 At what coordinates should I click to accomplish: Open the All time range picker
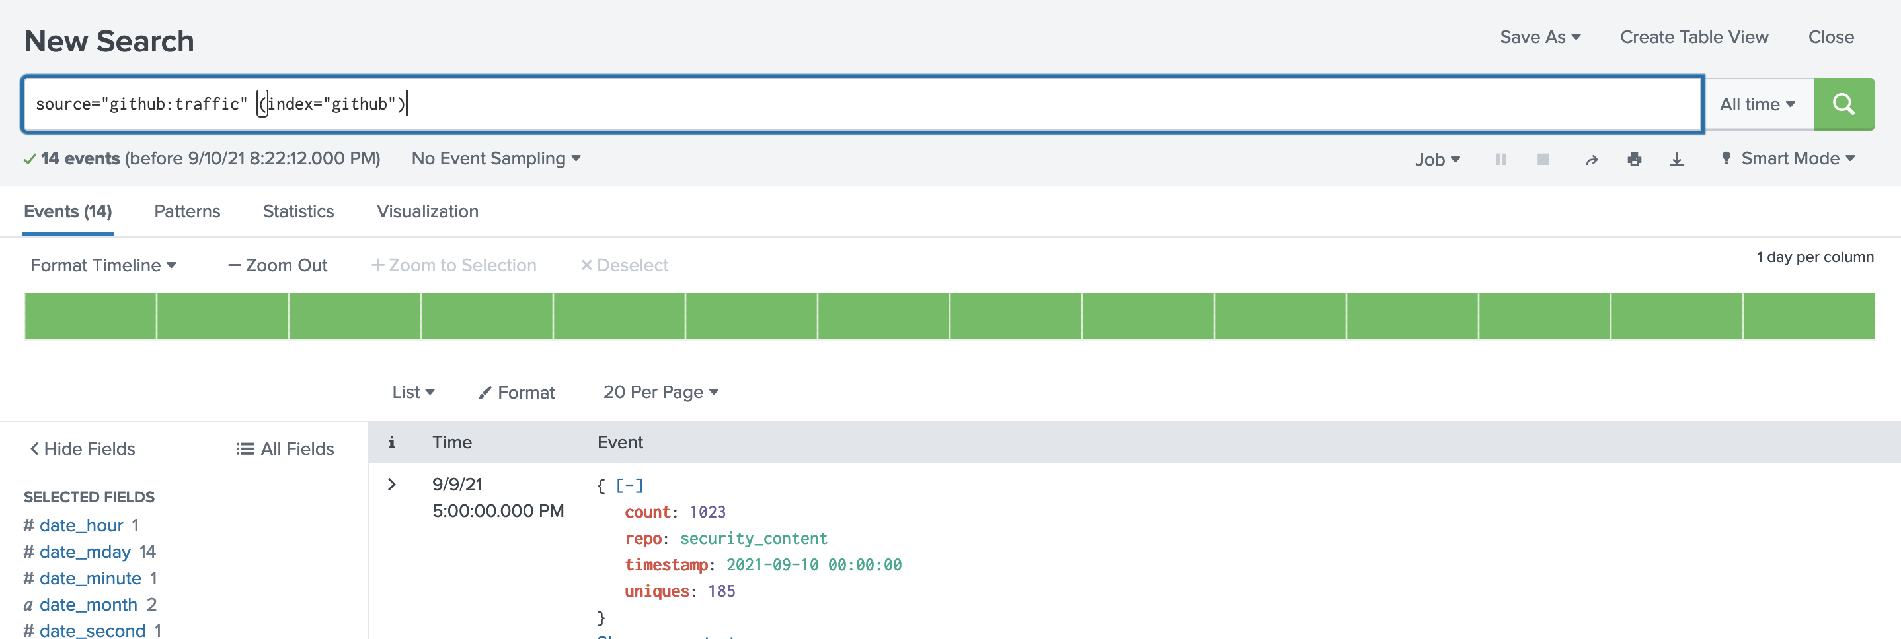(x=1757, y=105)
